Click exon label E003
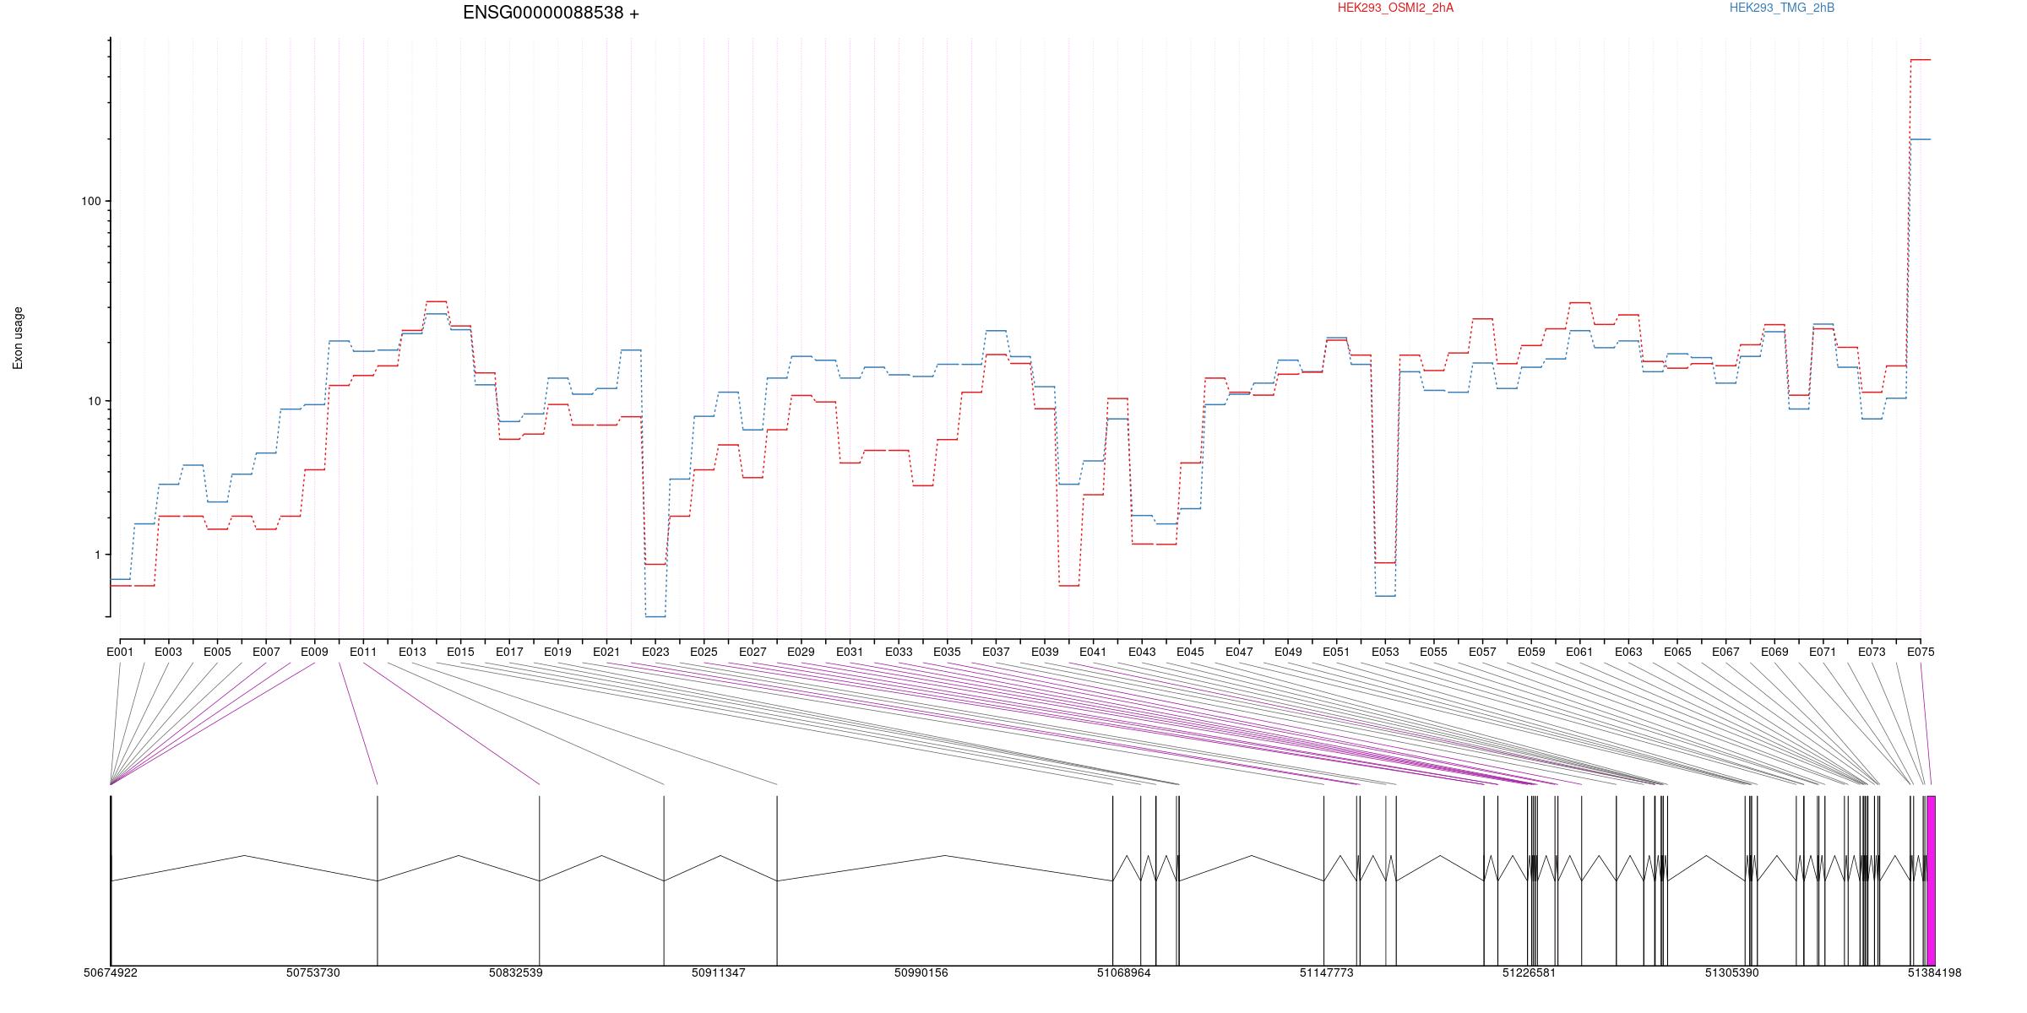The height and width of the screenshot is (1013, 2027). (168, 652)
